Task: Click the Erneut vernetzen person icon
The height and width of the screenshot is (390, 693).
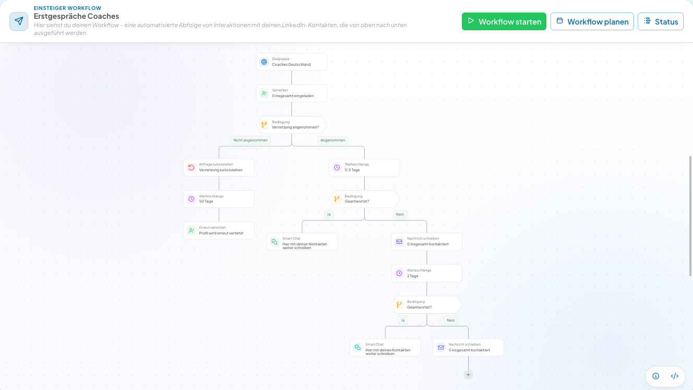Action: (191, 230)
